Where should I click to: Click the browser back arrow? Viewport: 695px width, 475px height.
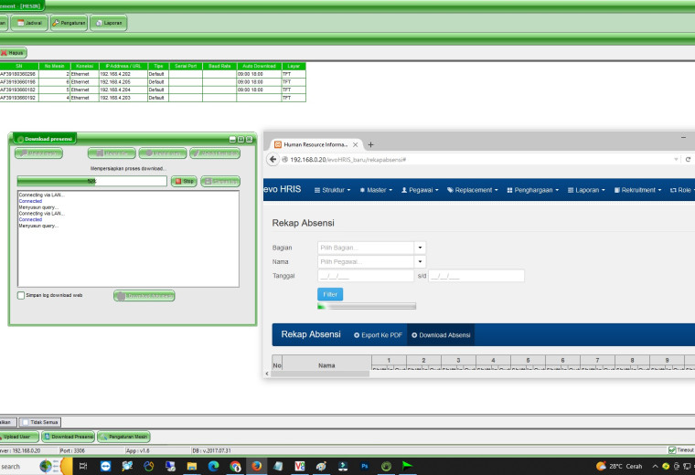point(273,159)
